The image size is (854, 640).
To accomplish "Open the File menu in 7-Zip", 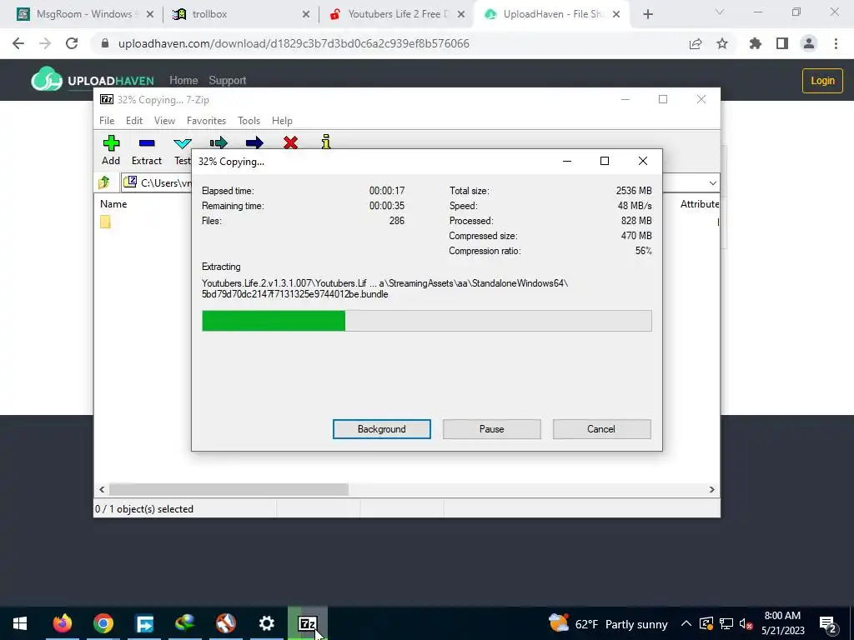I will coord(107,121).
